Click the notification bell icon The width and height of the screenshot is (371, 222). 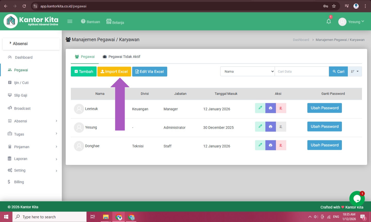point(328,21)
